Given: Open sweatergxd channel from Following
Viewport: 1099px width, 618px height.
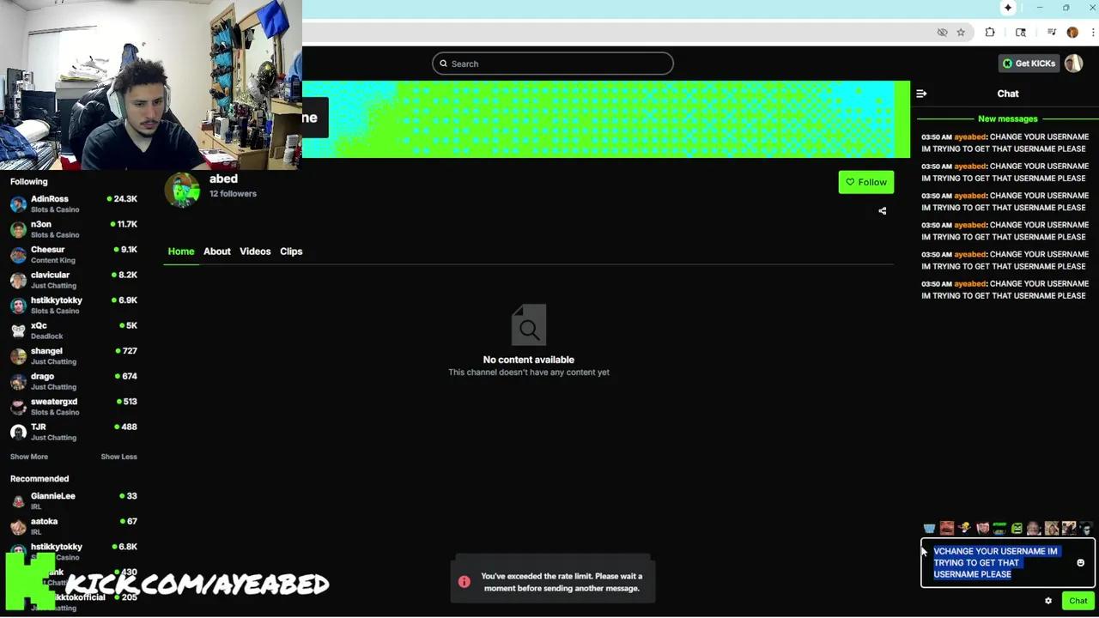Looking at the screenshot, I should 74,407.
